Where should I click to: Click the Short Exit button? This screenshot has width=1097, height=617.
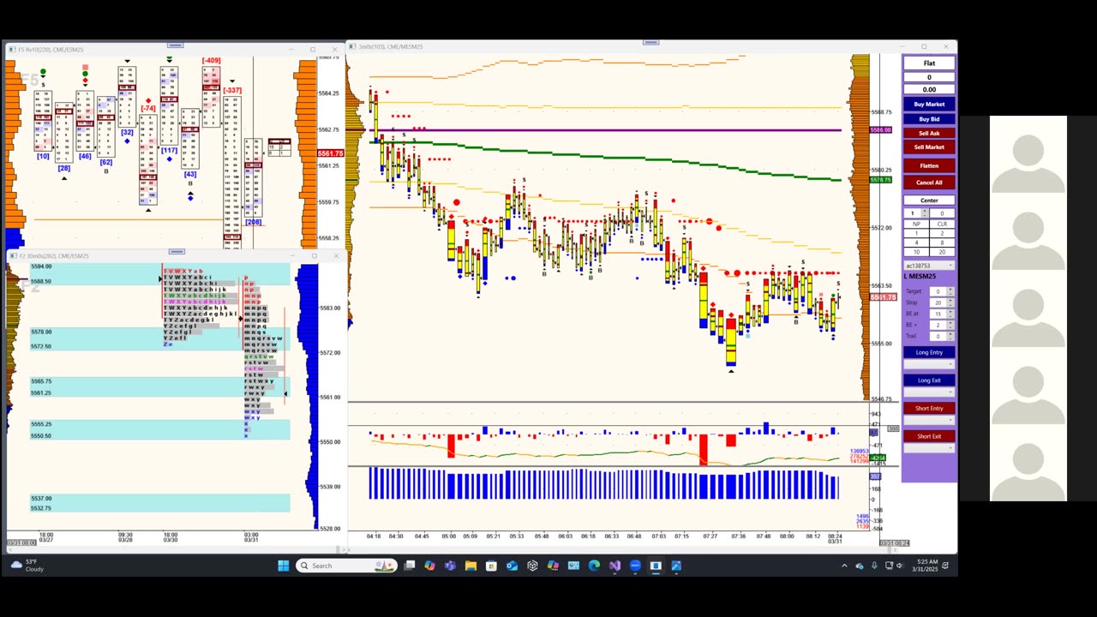tap(929, 436)
